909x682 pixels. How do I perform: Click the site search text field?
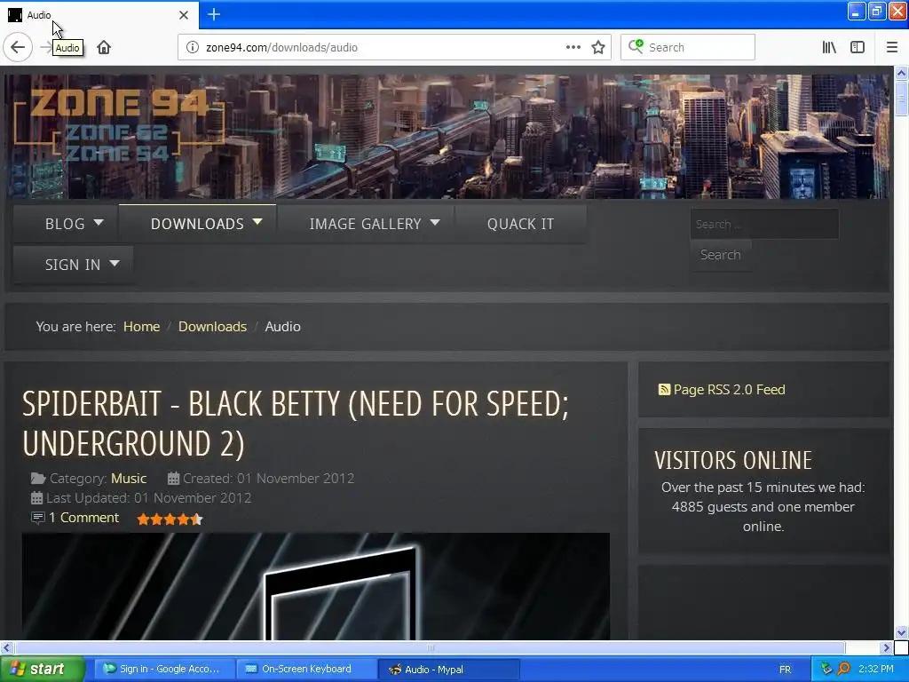764,224
